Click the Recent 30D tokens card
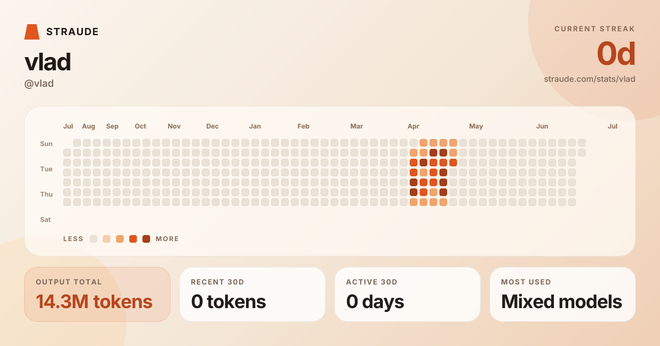This screenshot has height=346, width=660. pyautogui.click(x=252, y=294)
